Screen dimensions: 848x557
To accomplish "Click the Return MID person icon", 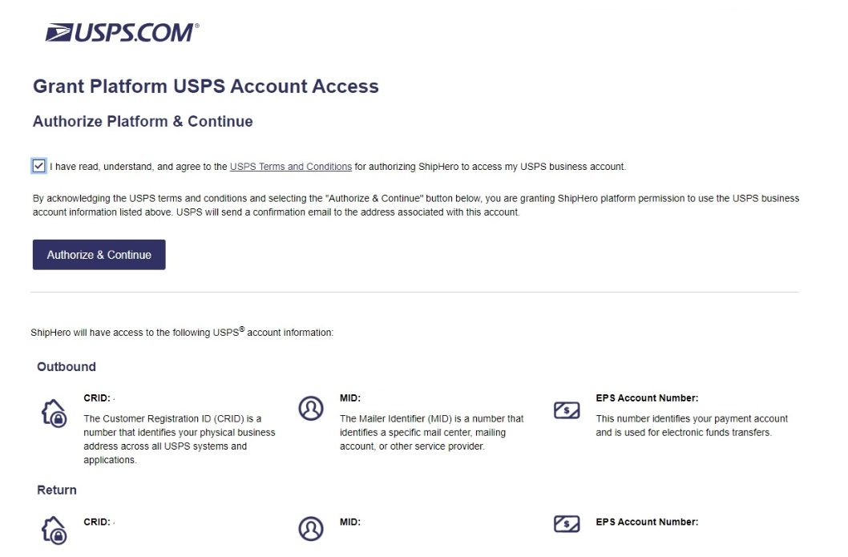I will point(311,529).
